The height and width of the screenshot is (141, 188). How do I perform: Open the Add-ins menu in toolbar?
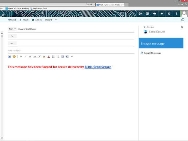[x=37, y=20]
